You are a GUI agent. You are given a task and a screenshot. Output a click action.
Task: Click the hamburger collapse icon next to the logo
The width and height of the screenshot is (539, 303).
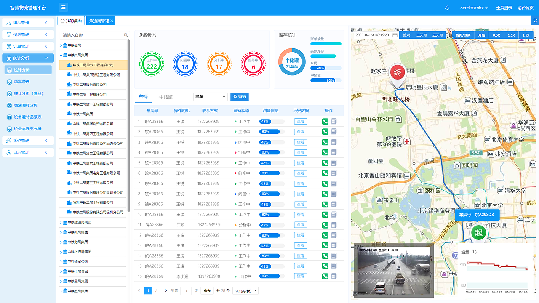tap(63, 7)
